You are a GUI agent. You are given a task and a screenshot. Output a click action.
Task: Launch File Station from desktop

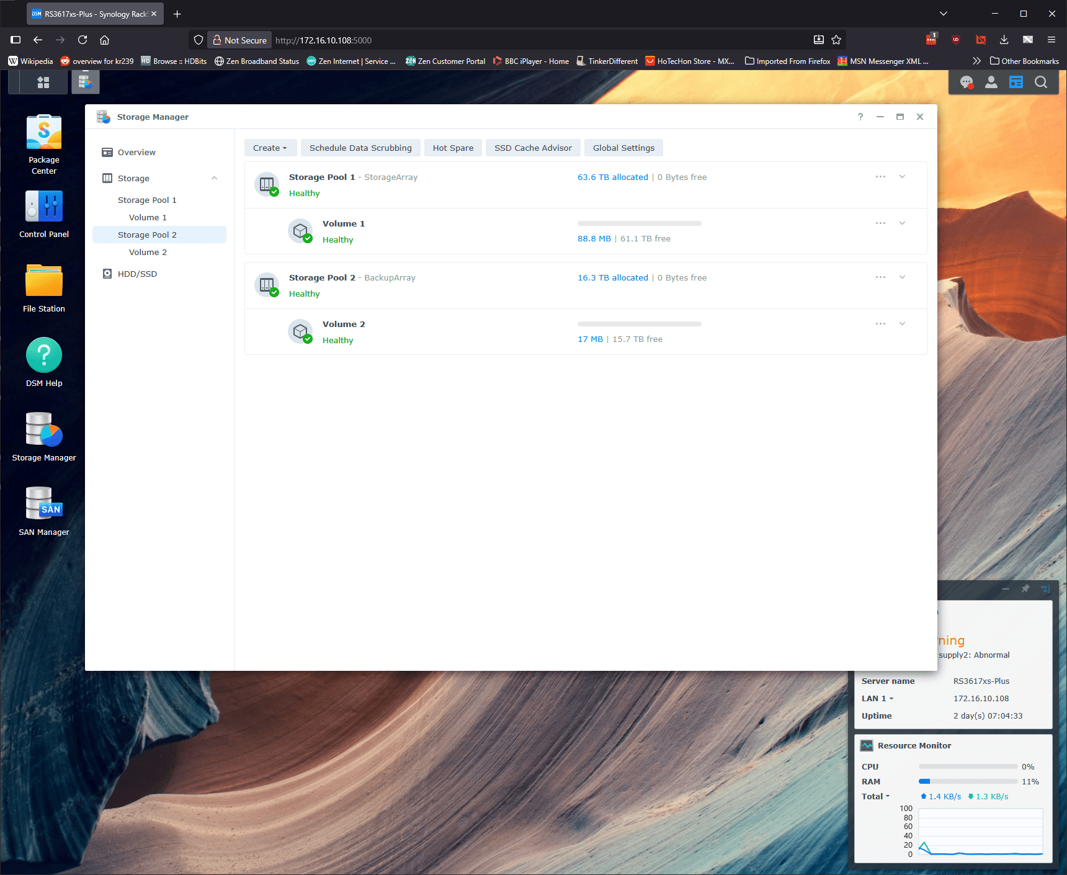pos(44,289)
